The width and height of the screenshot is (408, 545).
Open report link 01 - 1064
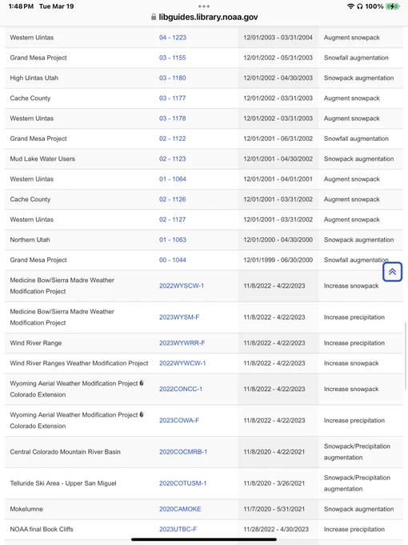coord(173,179)
